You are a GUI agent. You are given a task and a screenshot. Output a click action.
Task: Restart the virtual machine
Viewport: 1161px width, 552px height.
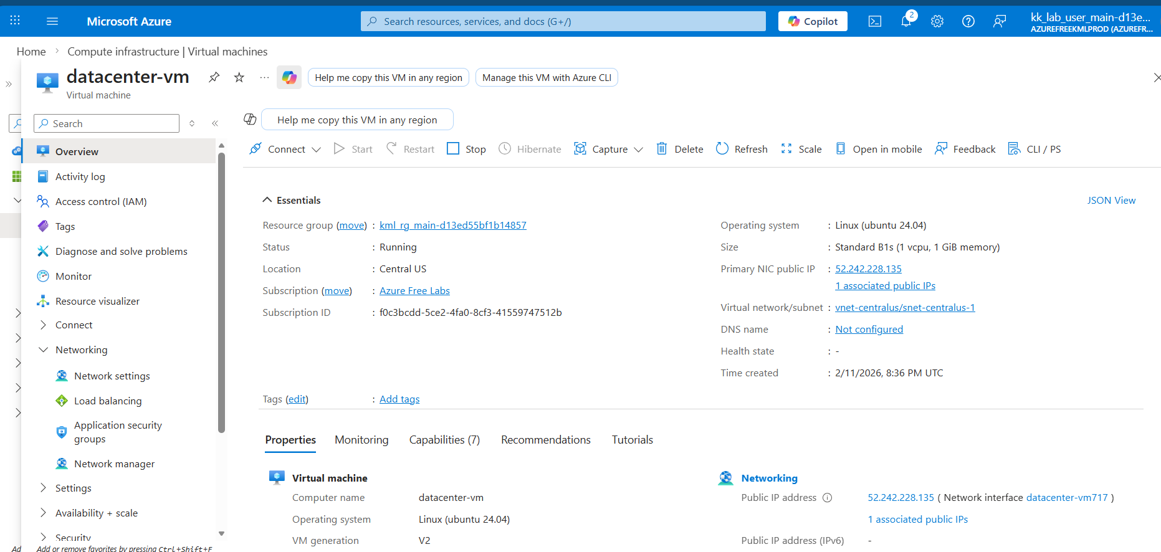(410, 149)
